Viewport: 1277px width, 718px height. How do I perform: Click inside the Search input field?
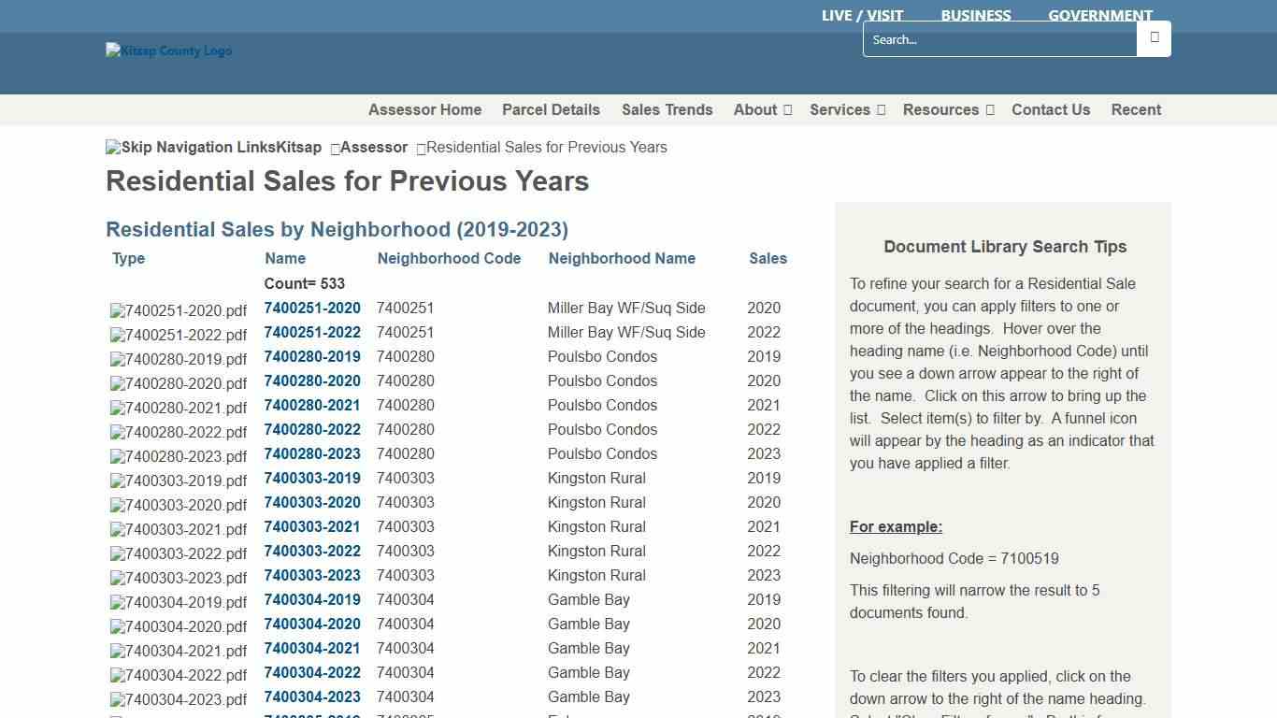pos(1000,38)
